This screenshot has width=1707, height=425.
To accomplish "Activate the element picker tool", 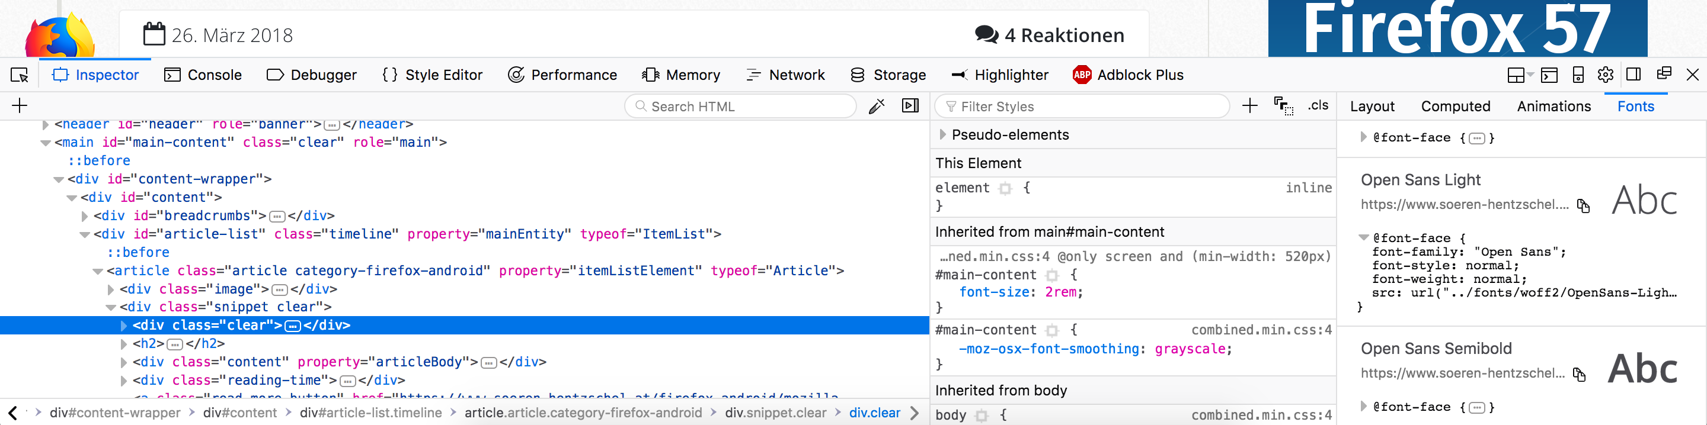I will click(x=20, y=75).
